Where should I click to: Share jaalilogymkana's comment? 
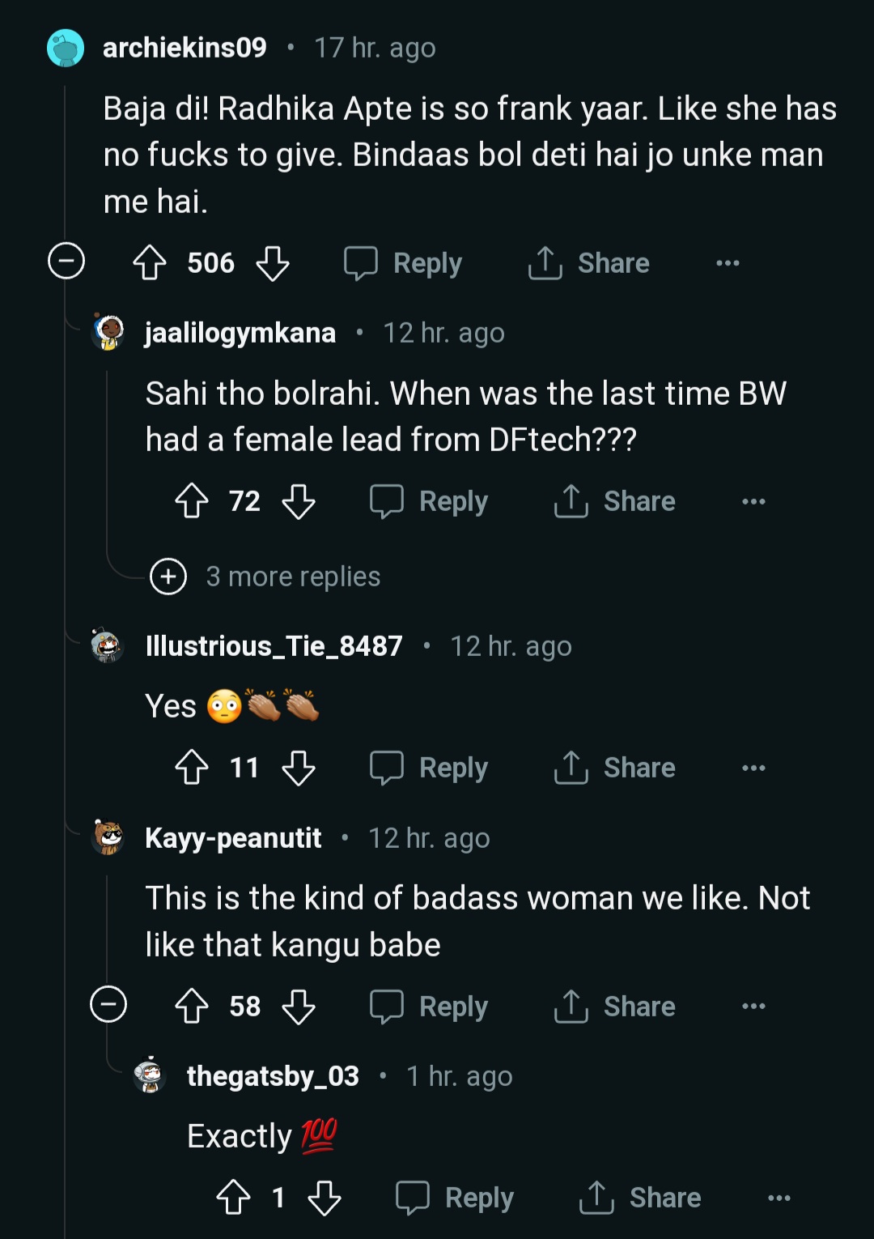click(614, 501)
